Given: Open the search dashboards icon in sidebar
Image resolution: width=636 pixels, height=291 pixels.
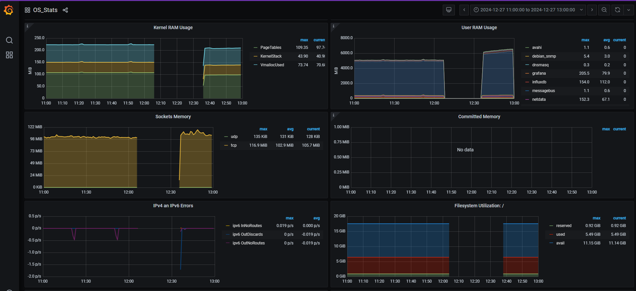Looking at the screenshot, I should tap(9, 41).
